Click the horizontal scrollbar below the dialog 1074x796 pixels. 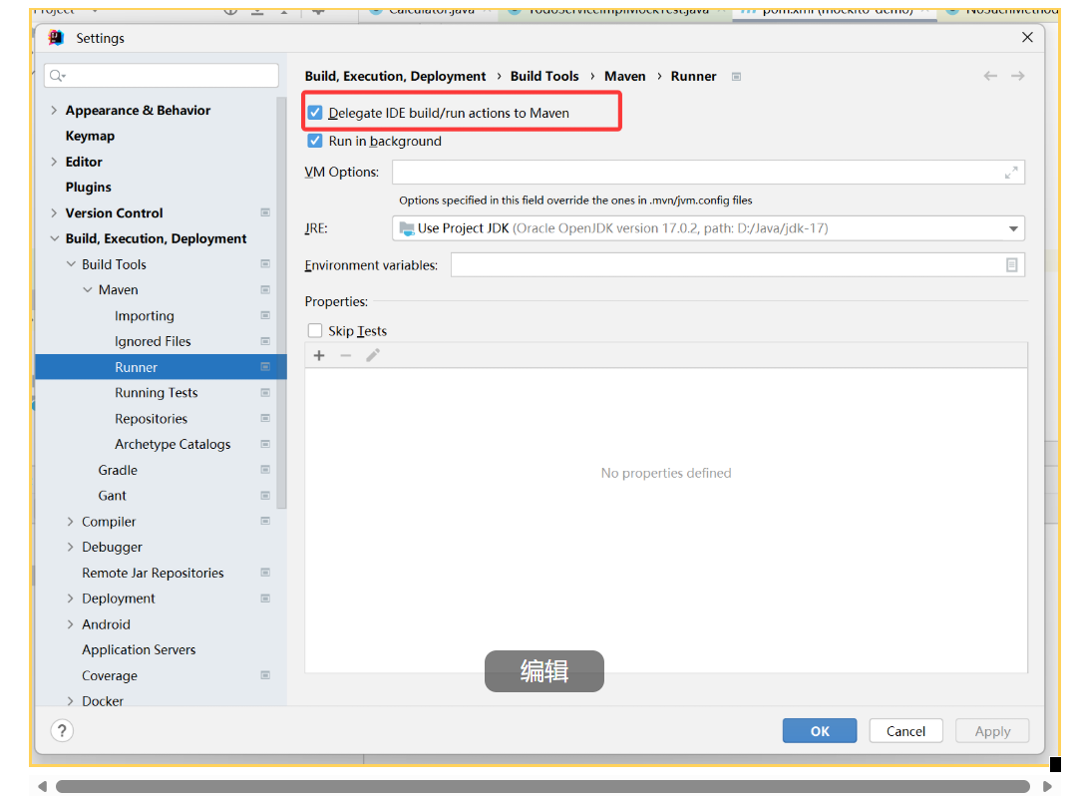[542, 786]
